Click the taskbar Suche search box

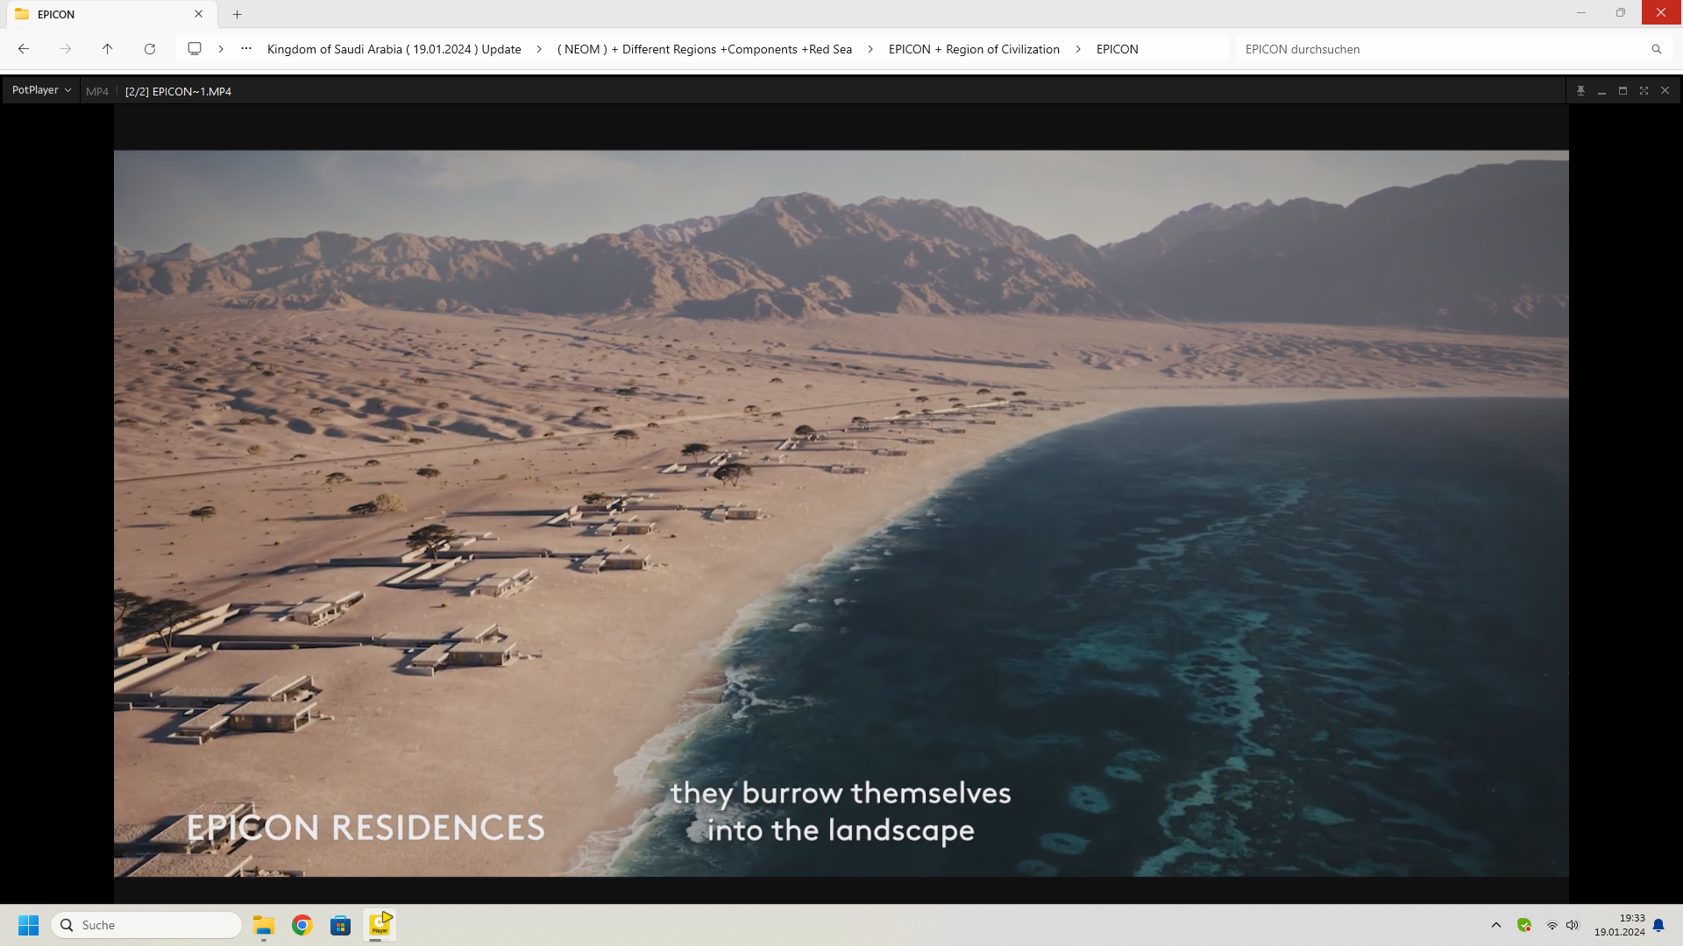[146, 925]
